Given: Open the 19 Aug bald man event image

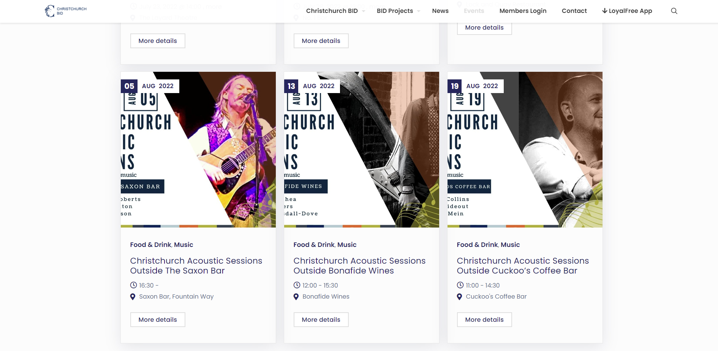Looking at the screenshot, I should [x=525, y=150].
